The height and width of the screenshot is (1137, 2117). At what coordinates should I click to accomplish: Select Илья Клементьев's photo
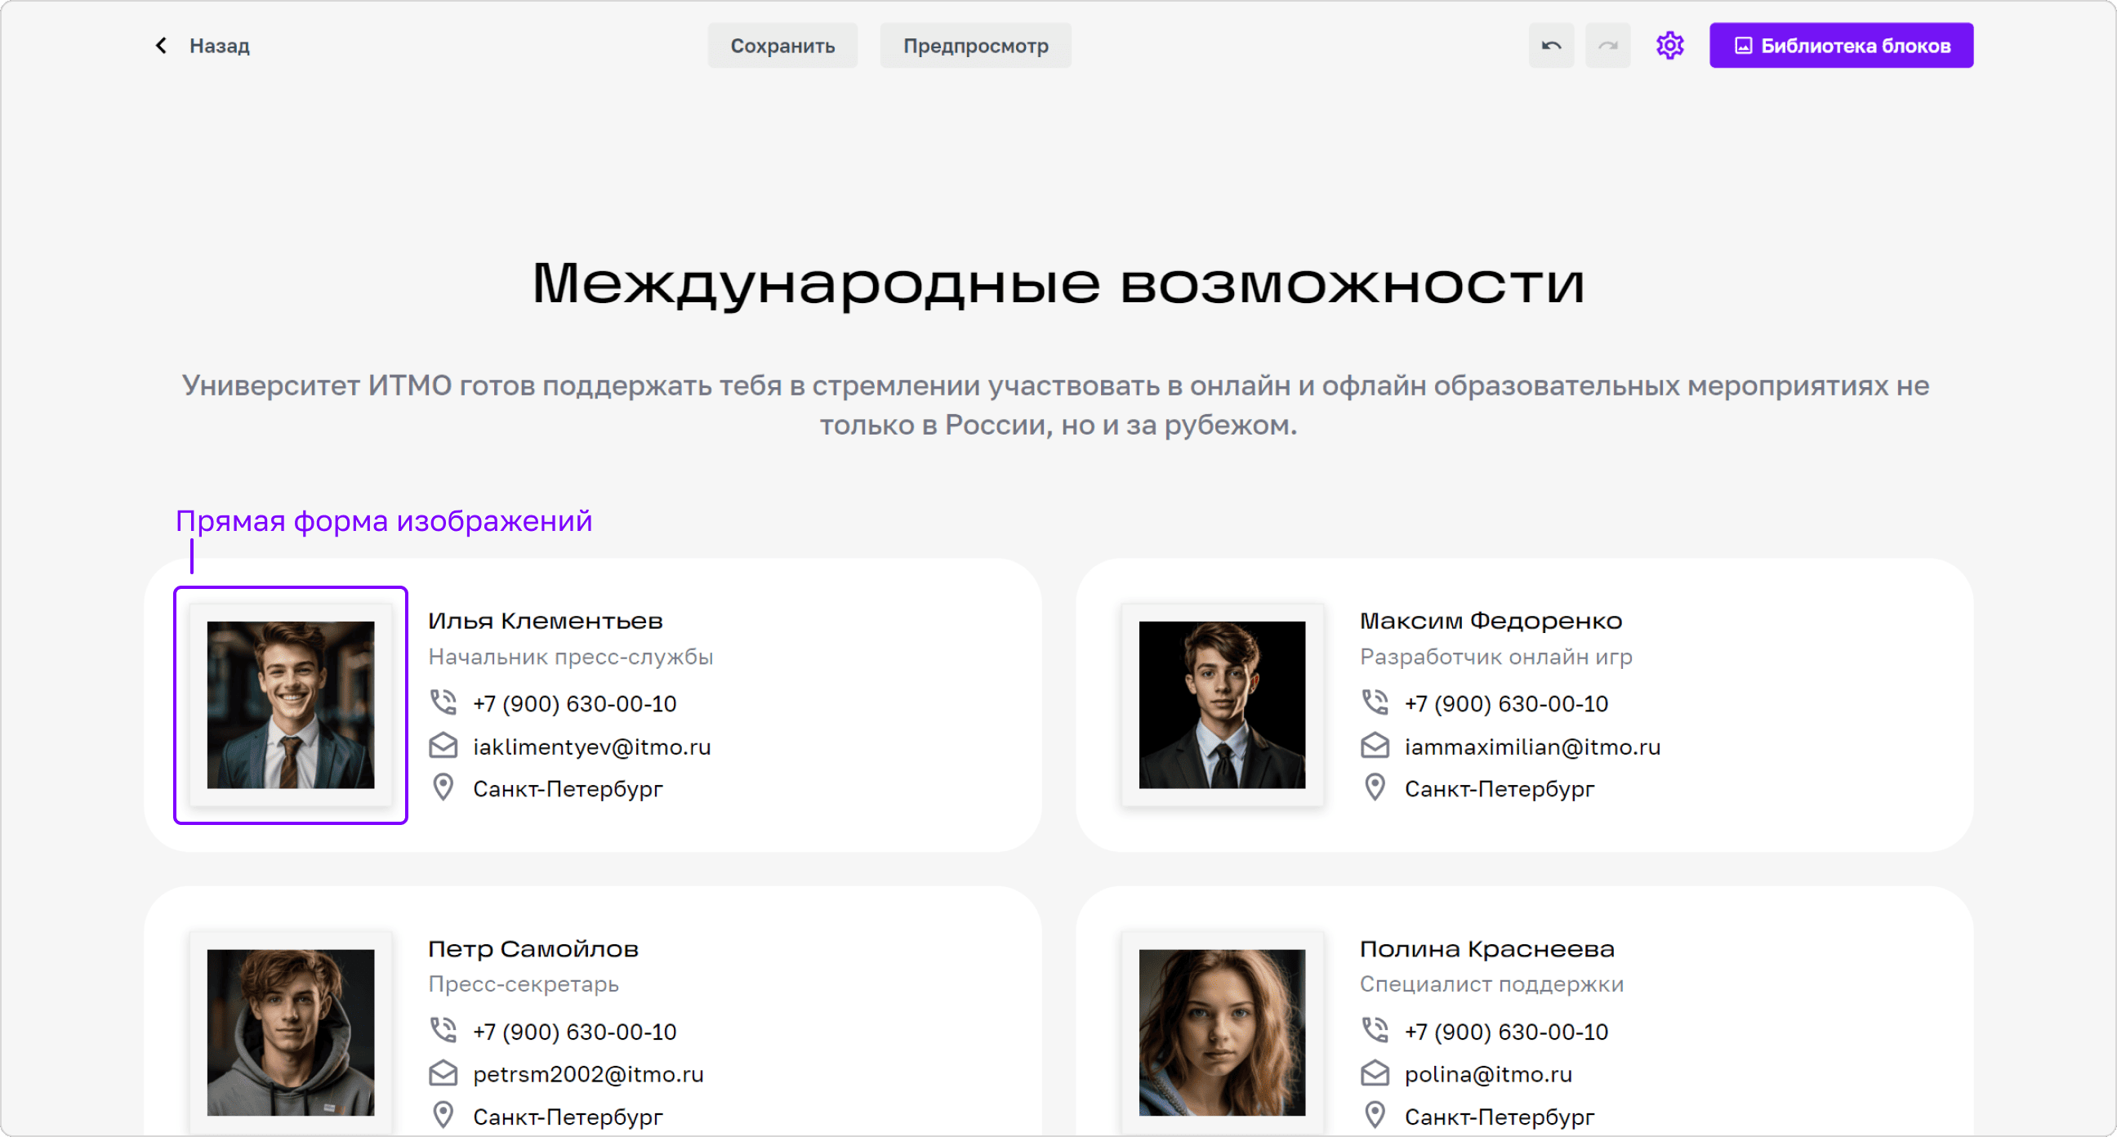290,705
